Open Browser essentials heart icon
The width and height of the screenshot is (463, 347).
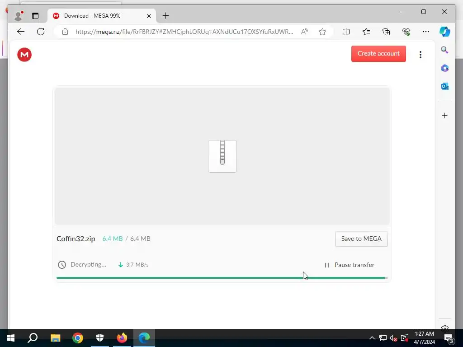coord(406,32)
